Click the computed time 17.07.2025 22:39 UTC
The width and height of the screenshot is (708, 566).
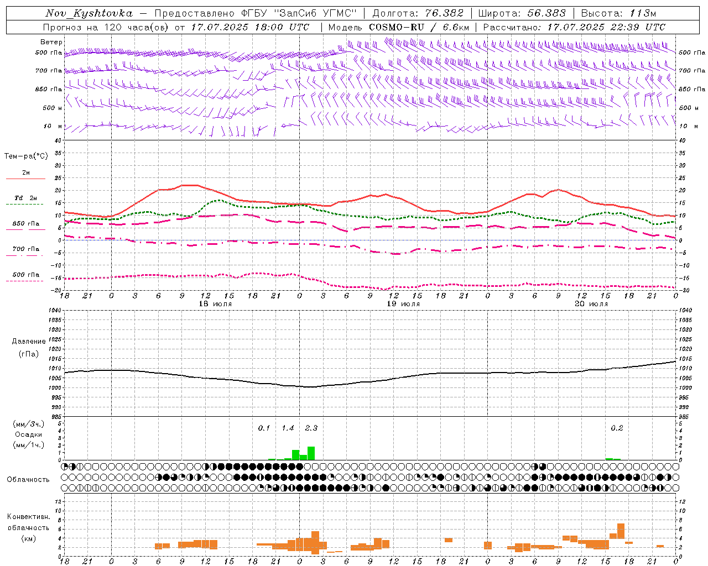click(606, 27)
